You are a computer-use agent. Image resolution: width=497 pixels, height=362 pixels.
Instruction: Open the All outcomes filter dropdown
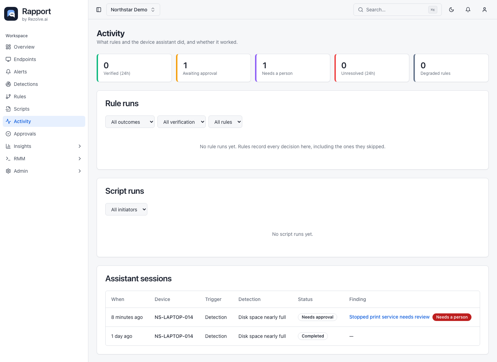[130, 122]
